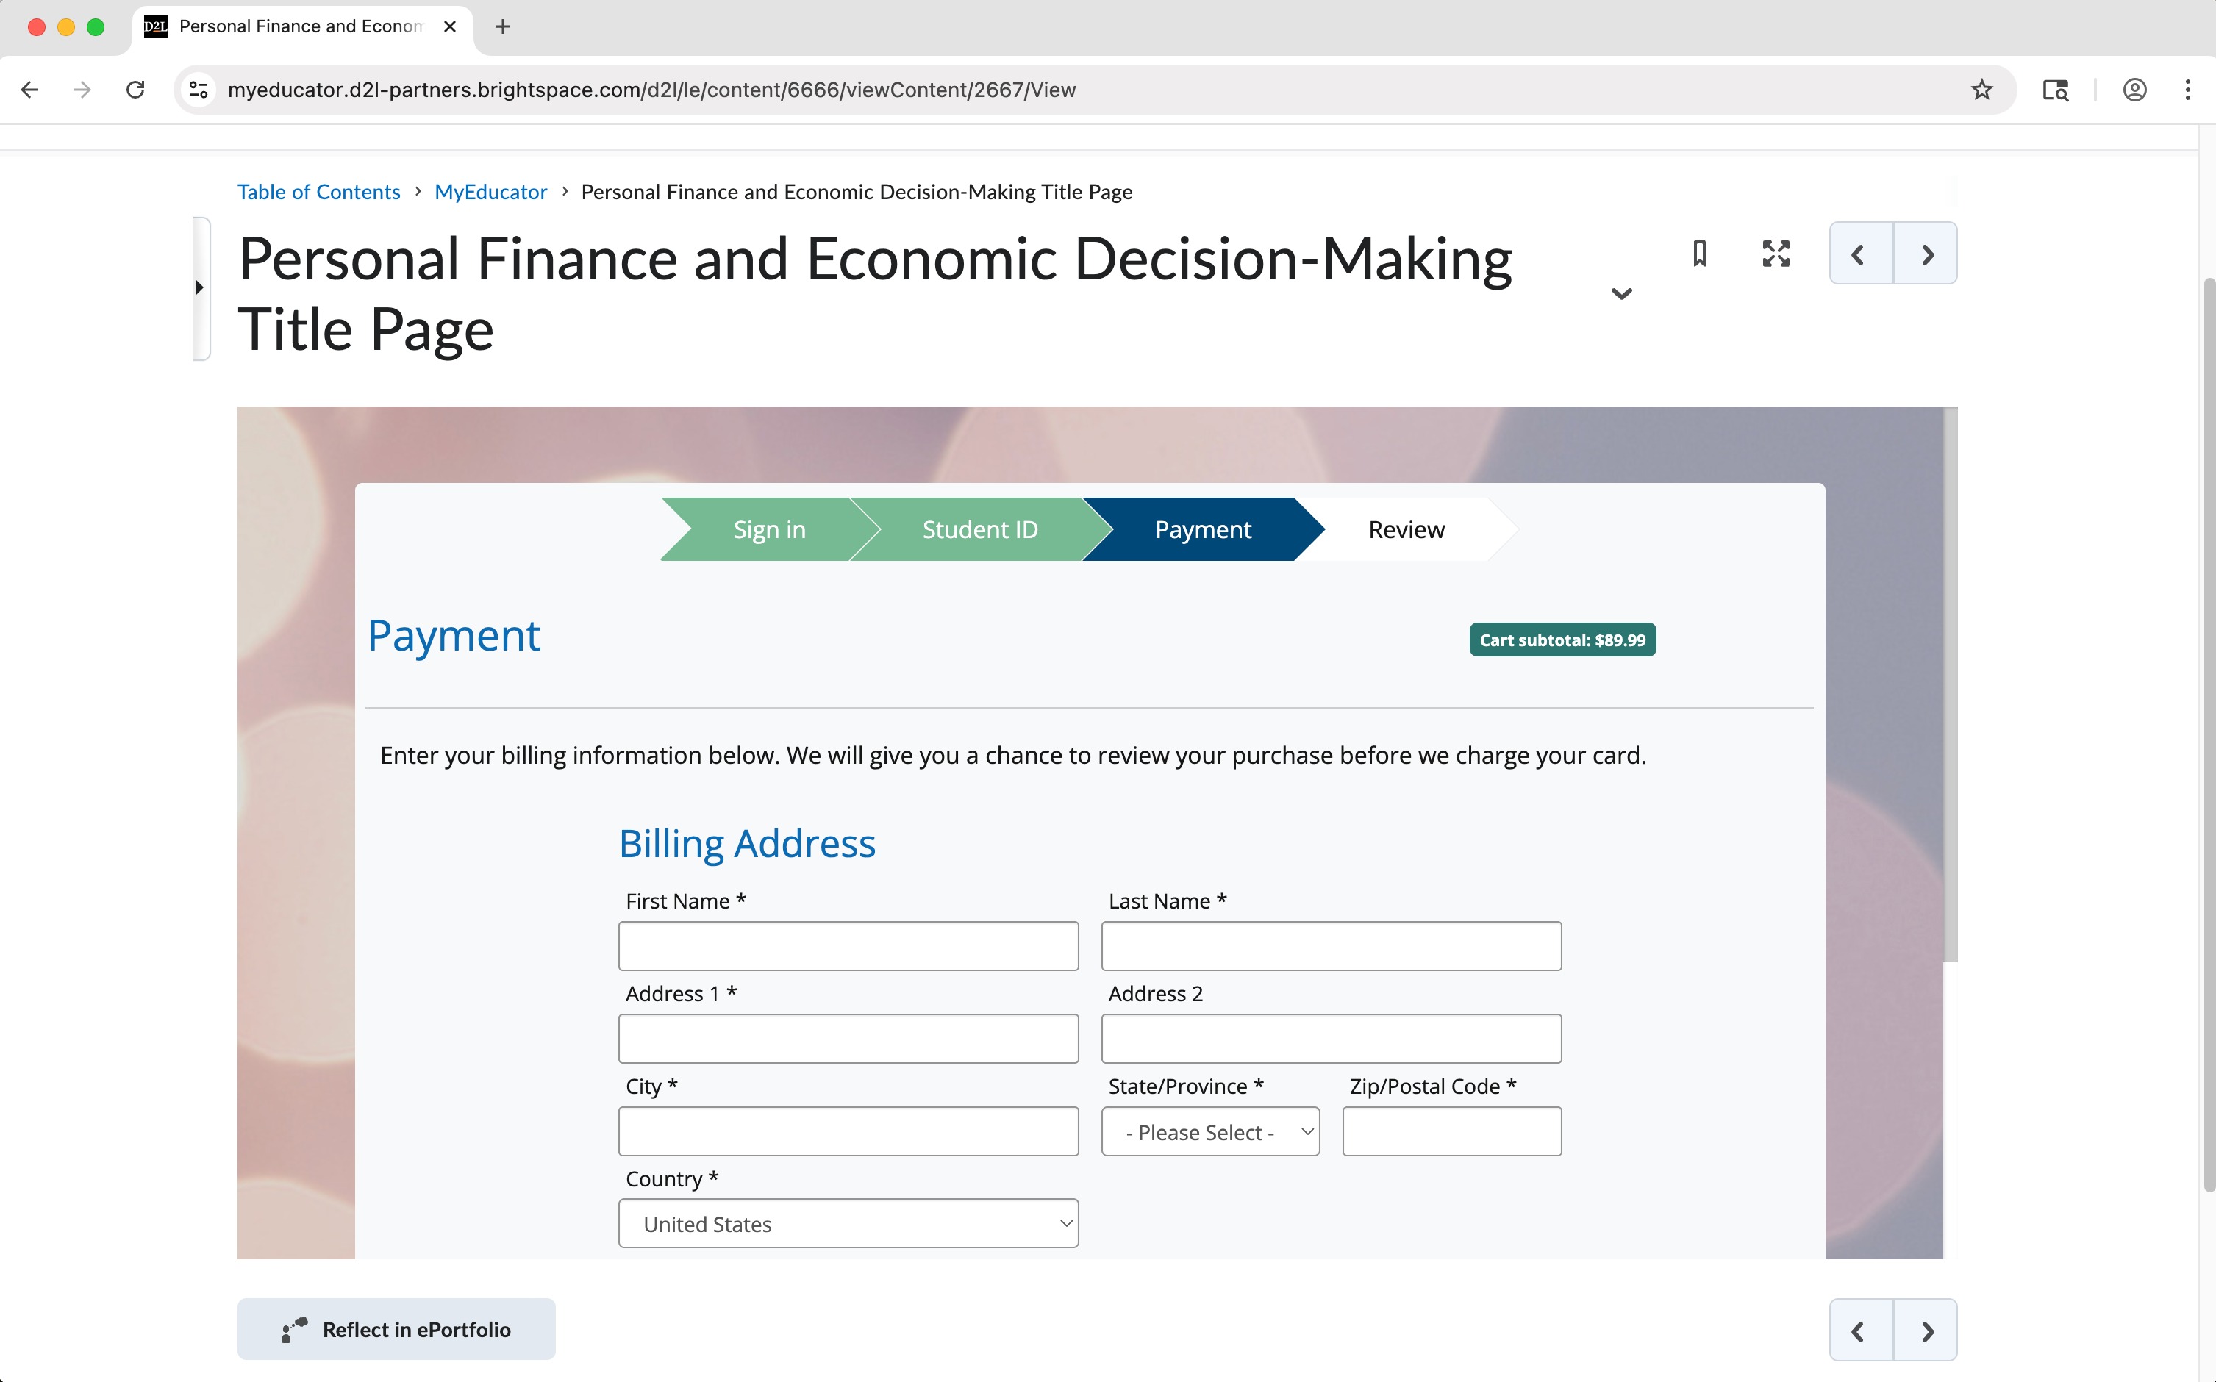The image size is (2216, 1382).
Task: Click the browser reload icon
Action: point(135,90)
